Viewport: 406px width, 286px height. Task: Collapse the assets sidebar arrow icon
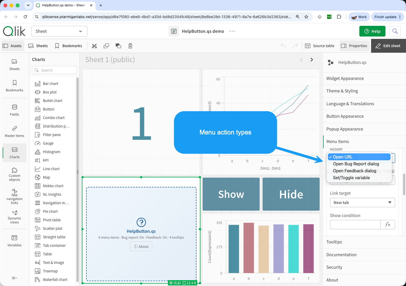coord(15,278)
